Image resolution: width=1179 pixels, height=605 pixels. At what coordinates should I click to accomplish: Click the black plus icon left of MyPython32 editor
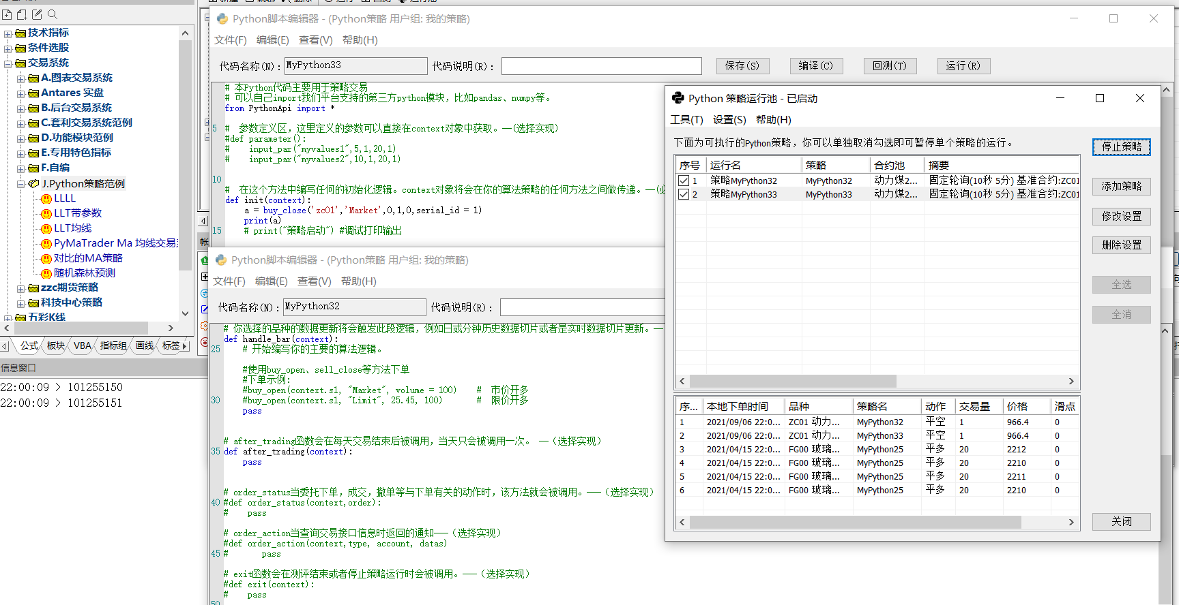pyautogui.click(x=205, y=277)
